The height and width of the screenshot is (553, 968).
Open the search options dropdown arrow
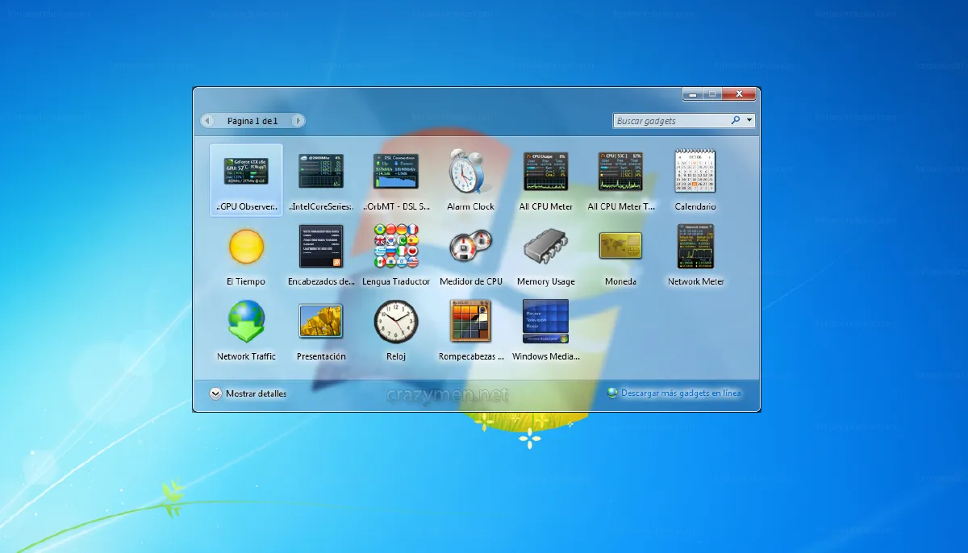click(749, 119)
